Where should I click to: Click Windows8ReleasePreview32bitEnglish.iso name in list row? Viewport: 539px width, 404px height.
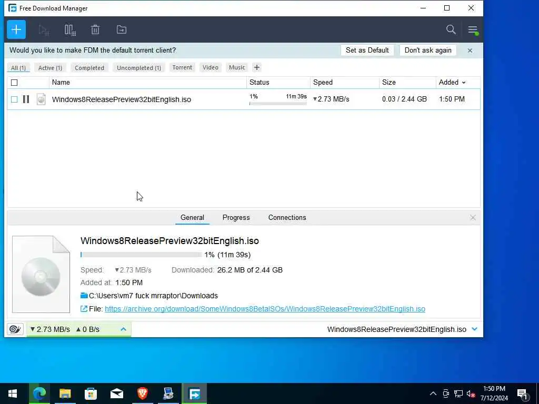point(122,99)
